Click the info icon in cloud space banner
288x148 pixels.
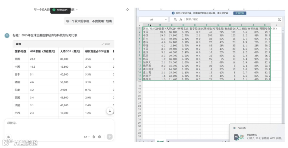point(173,13)
